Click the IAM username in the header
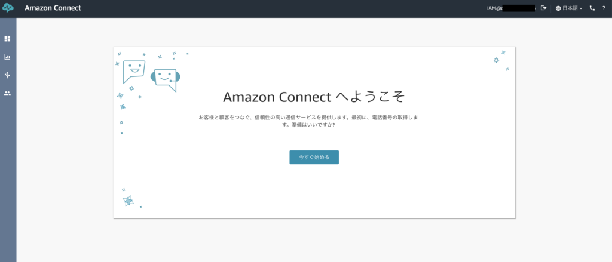 click(x=512, y=8)
